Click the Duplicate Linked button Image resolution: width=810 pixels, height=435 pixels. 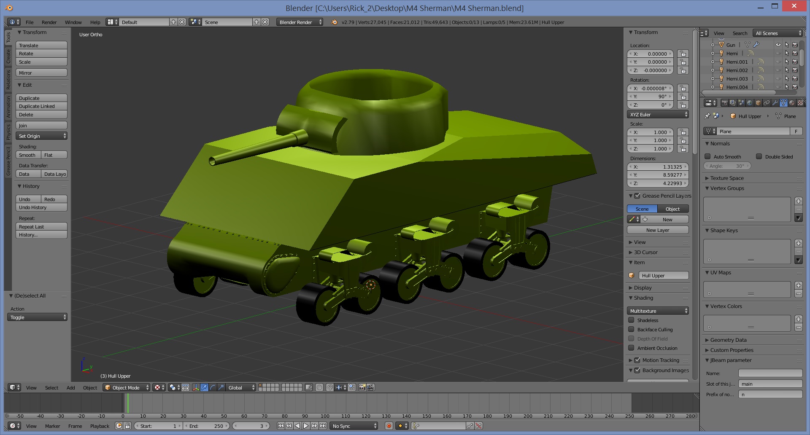[x=41, y=106]
